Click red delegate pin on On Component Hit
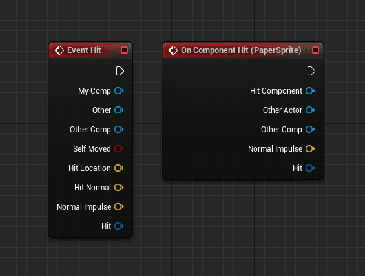Image resolution: width=365 pixels, height=276 pixels. (x=316, y=50)
